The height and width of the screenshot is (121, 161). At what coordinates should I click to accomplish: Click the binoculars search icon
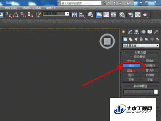tap(104, 3)
